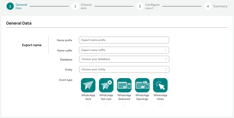This screenshot has width=234, height=118.
Task: Select the WhatsApp Clicks cursor icon
Action: point(160,85)
